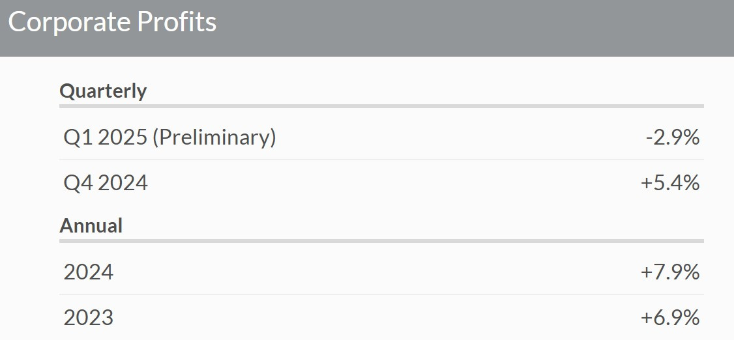Select the Q4 2024 row label

[x=106, y=182]
